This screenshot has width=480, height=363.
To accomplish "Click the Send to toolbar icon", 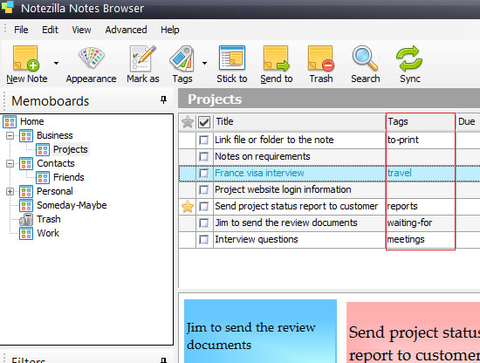I will point(277,58).
